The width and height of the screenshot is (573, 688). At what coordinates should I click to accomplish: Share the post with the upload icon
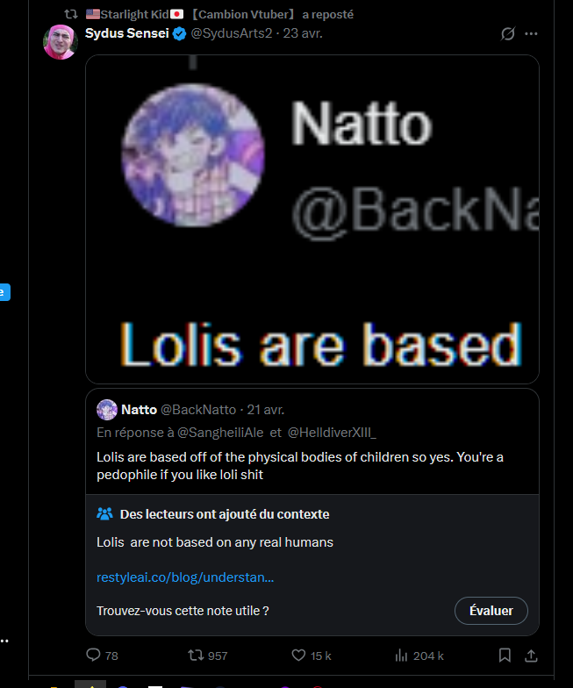coord(531,656)
